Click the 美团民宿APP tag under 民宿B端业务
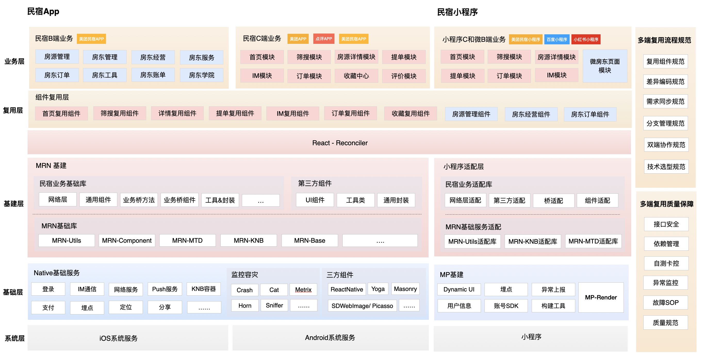Viewport: 705px width, 358px height. coord(91,39)
